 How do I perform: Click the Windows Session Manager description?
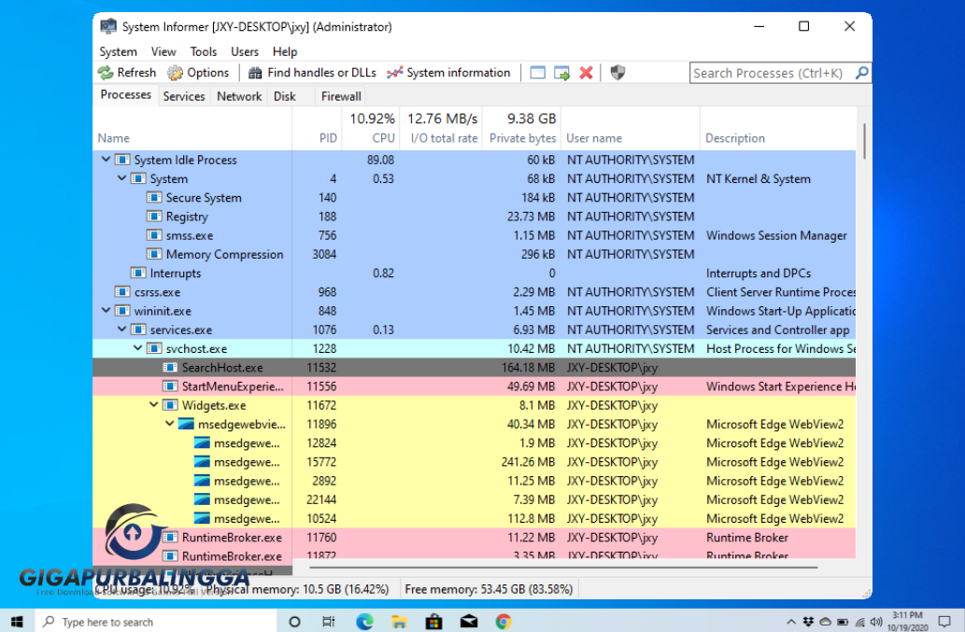776,235
